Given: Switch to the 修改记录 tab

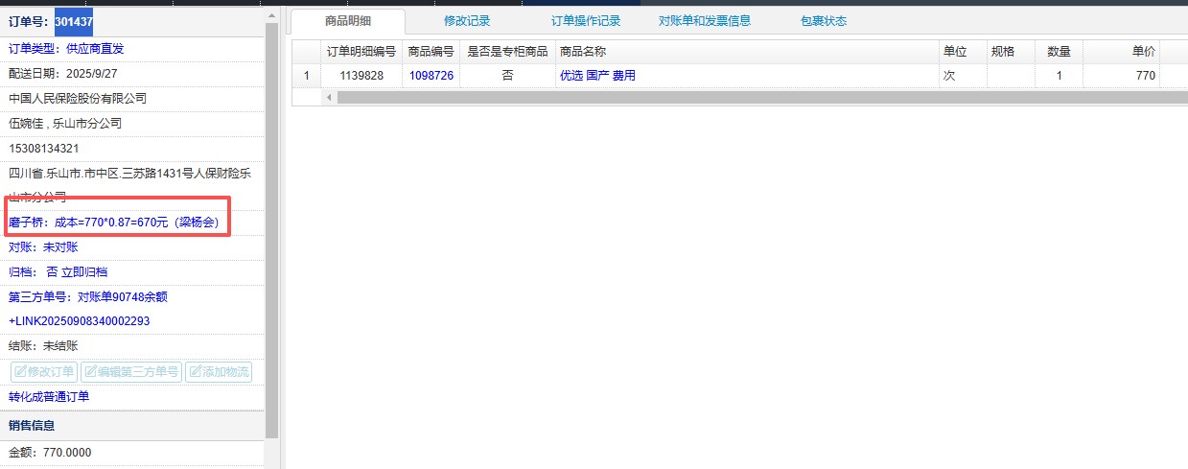Looking at the screenshot, I should [467, 21].
